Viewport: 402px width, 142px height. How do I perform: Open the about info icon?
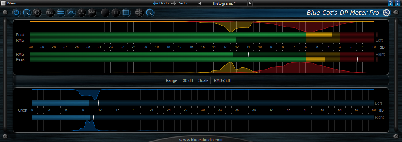point(397,3)
